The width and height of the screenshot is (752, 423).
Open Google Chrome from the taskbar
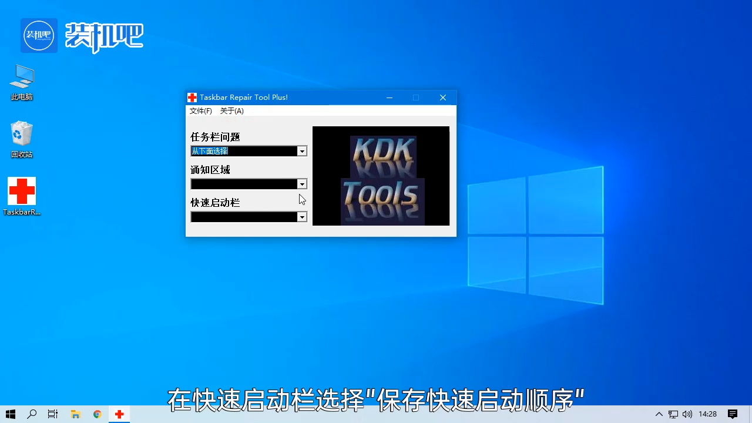tap(97, 414)
